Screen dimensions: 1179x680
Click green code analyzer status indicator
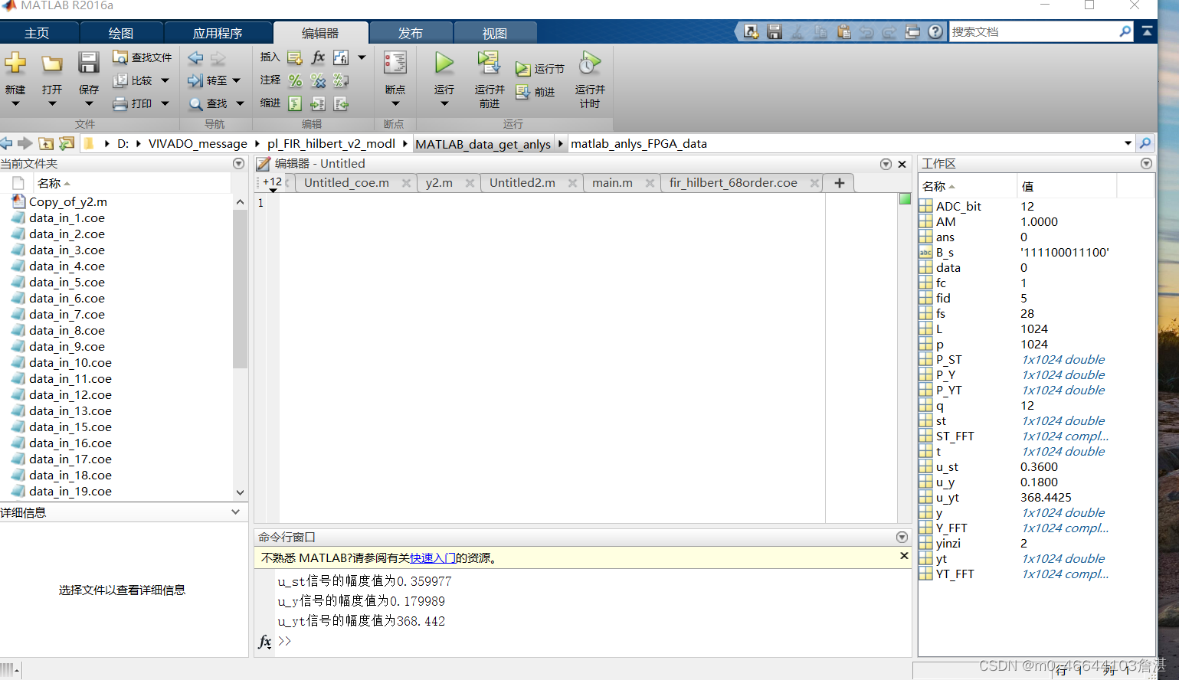(x=905, y=199)
